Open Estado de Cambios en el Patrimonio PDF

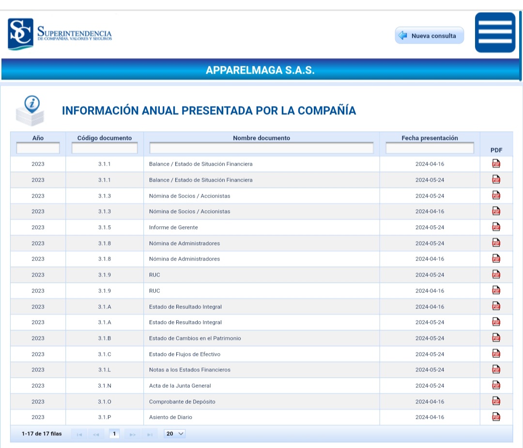click(x=496, y=338)
